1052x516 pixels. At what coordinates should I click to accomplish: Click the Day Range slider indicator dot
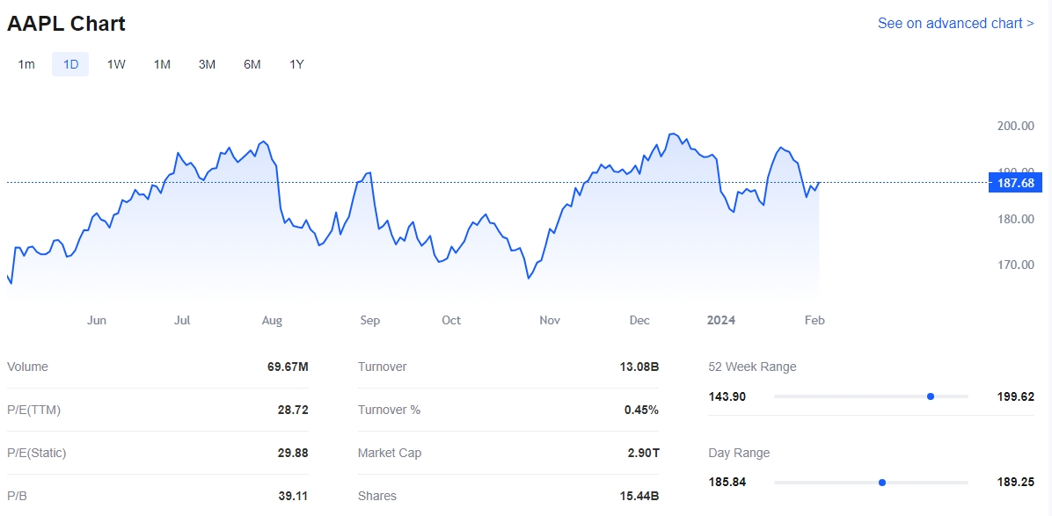coord(881,483)
